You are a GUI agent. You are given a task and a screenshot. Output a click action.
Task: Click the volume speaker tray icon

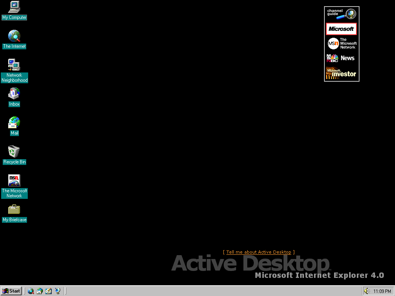[x=367, y=291]
